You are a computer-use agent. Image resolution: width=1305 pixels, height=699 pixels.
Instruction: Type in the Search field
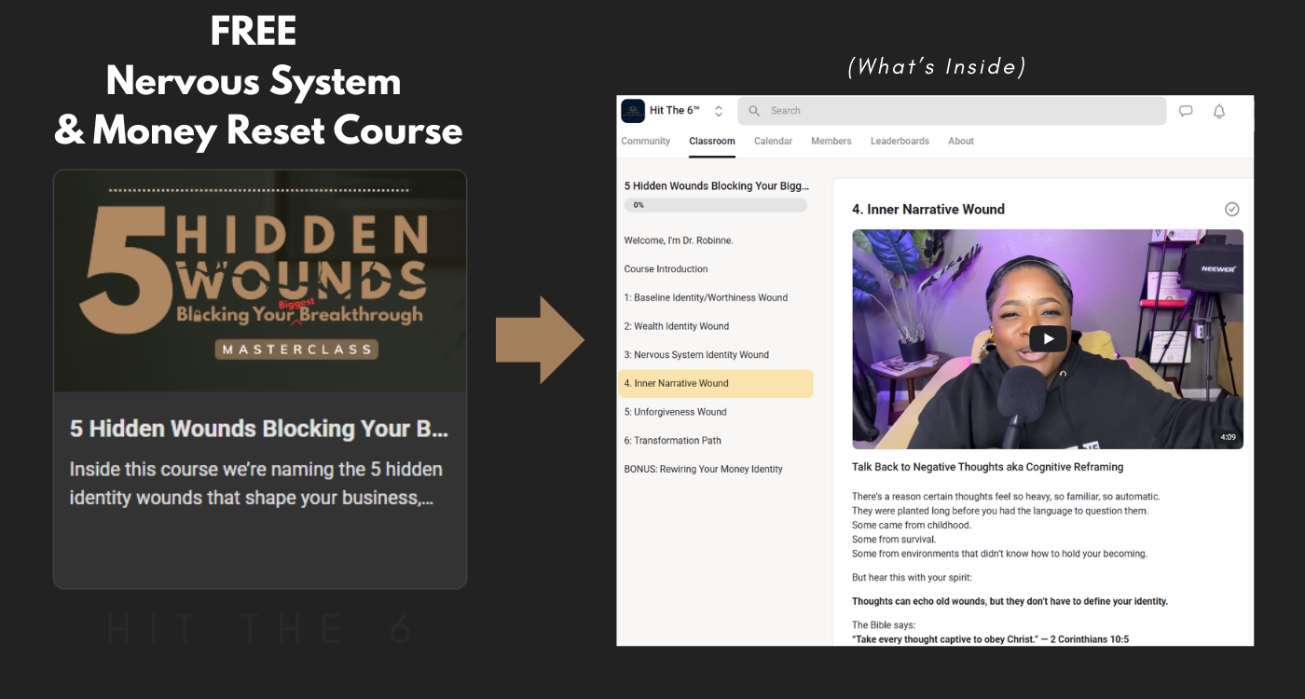point(960,111)
